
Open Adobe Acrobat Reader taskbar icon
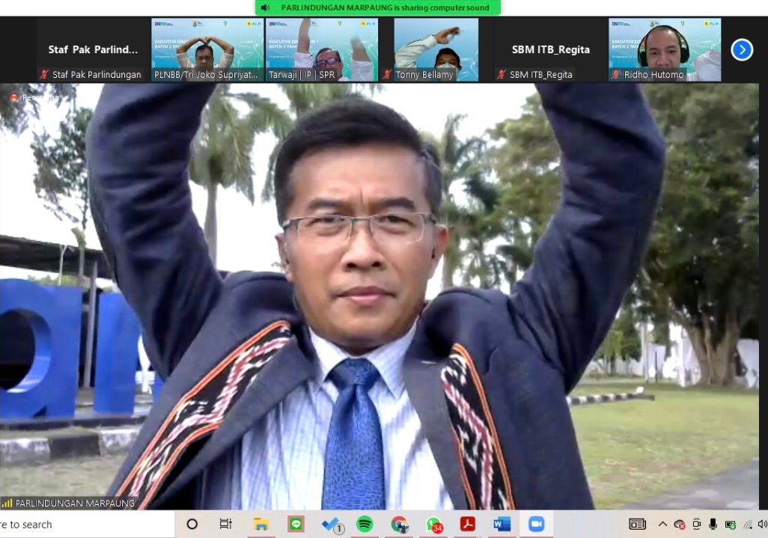click(x=468, y=525)
